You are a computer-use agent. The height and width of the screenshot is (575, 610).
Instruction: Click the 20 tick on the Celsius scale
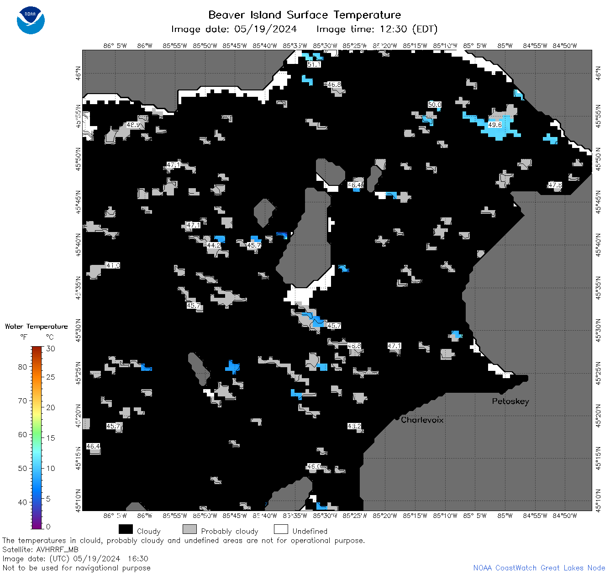click(x=51, y=407)
